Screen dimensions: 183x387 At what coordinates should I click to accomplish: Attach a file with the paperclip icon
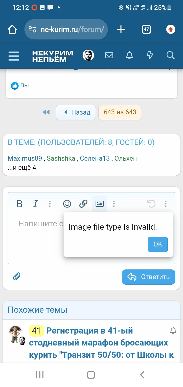[17, 277]
